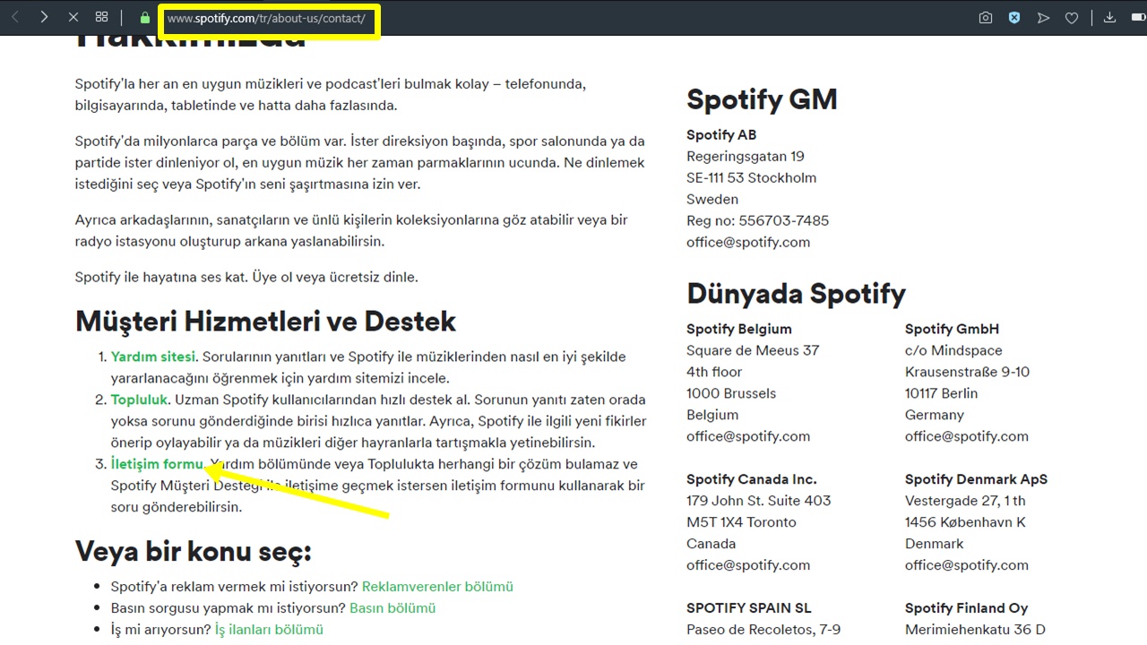Open Spotify GmbH office email link
This screenshot has width=1147, height=645.
(x=966, y=435)
